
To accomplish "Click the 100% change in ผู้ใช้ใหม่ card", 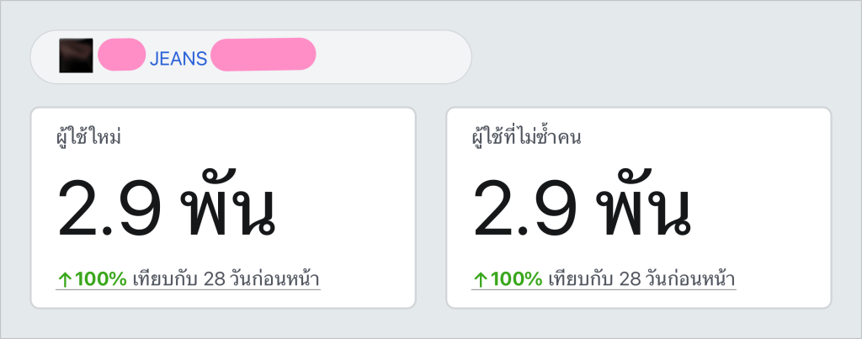I will (101, 279).
